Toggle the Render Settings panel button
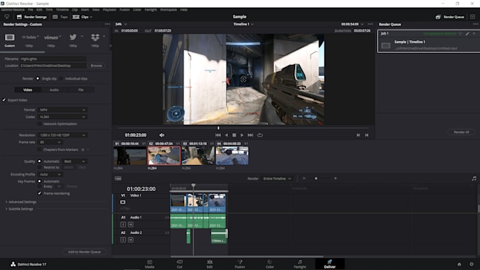The image size is (480, 270). [x=32, y=17]
